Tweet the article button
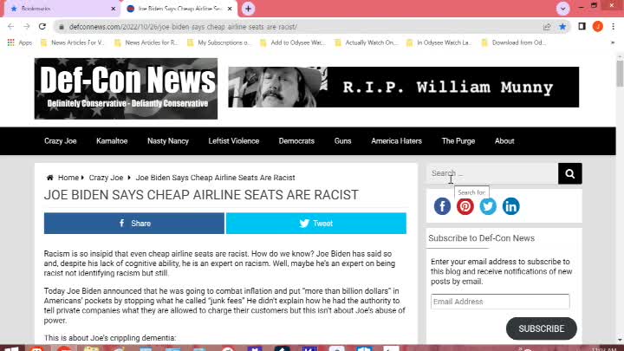This screenshot has width=624, height=351. [316, 224]
